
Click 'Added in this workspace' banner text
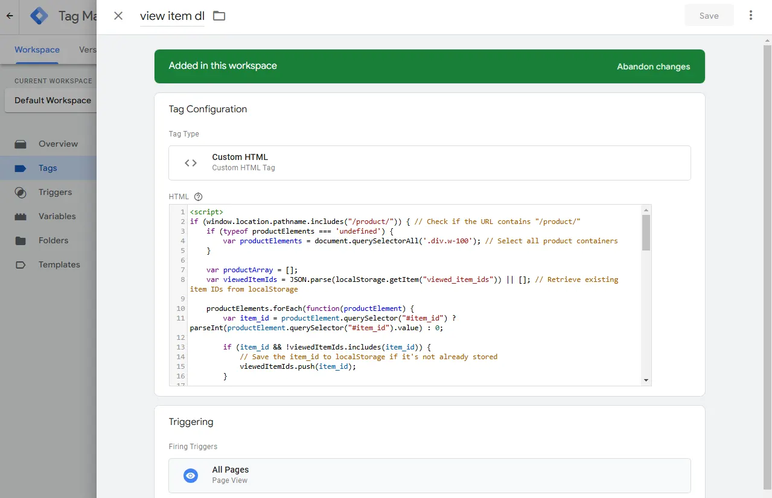tap(223, 66)
